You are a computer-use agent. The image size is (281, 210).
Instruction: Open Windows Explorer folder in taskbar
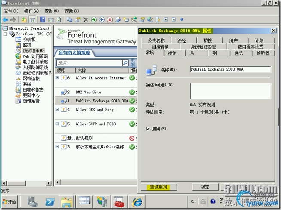click(67, 202)
